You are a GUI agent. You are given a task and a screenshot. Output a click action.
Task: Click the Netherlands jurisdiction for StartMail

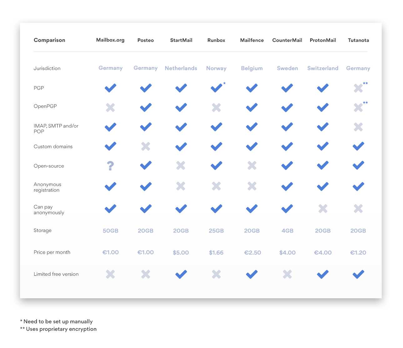click(181, 68)
